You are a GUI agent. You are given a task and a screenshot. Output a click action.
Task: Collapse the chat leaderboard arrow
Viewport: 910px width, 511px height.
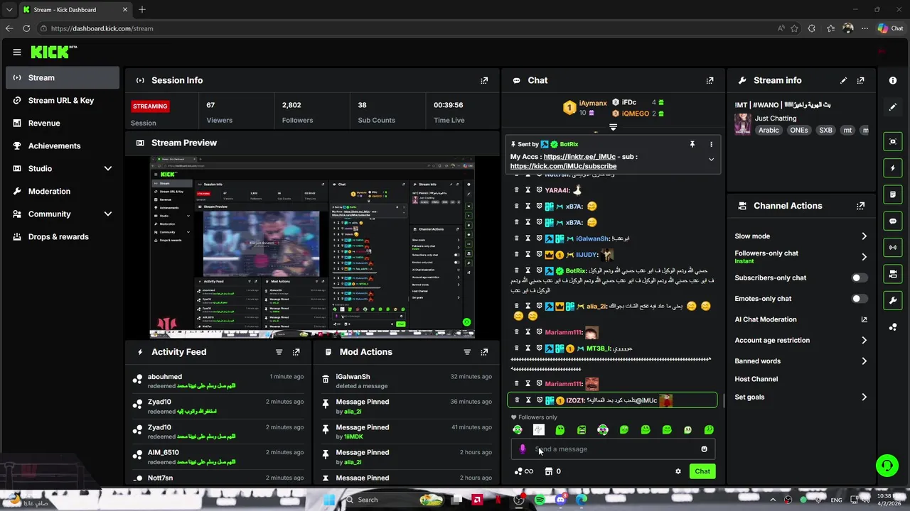[613, 128]
